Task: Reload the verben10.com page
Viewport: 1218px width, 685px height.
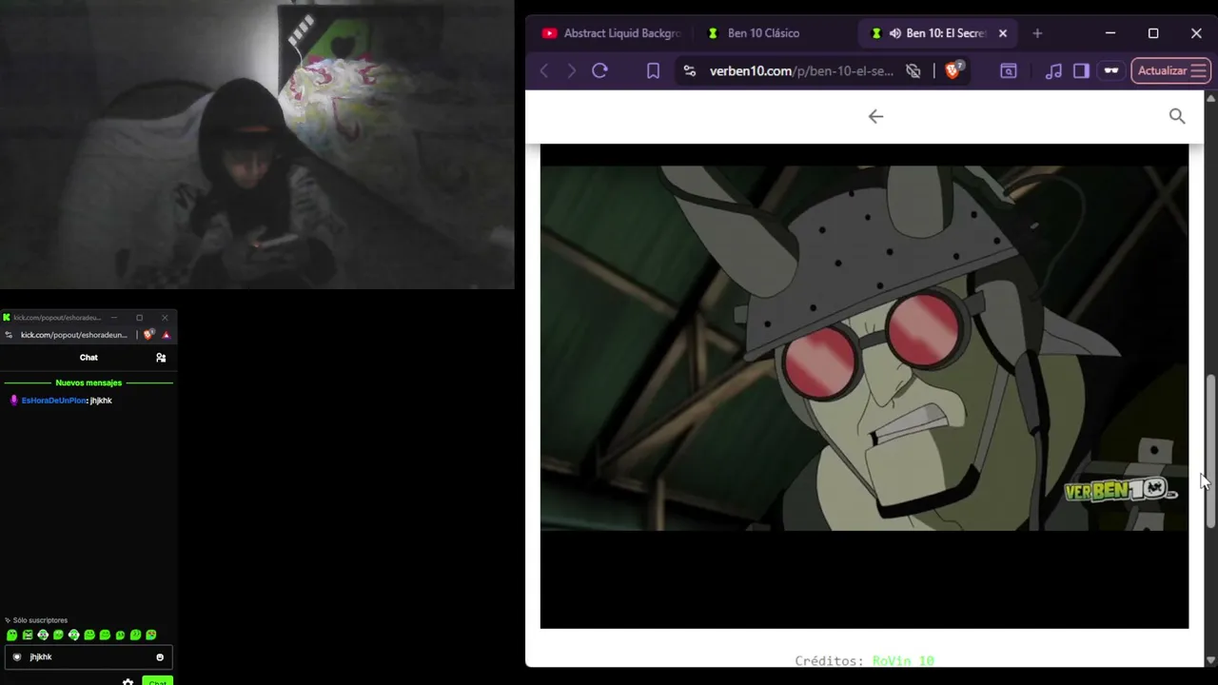Action: tap(599, 70)
